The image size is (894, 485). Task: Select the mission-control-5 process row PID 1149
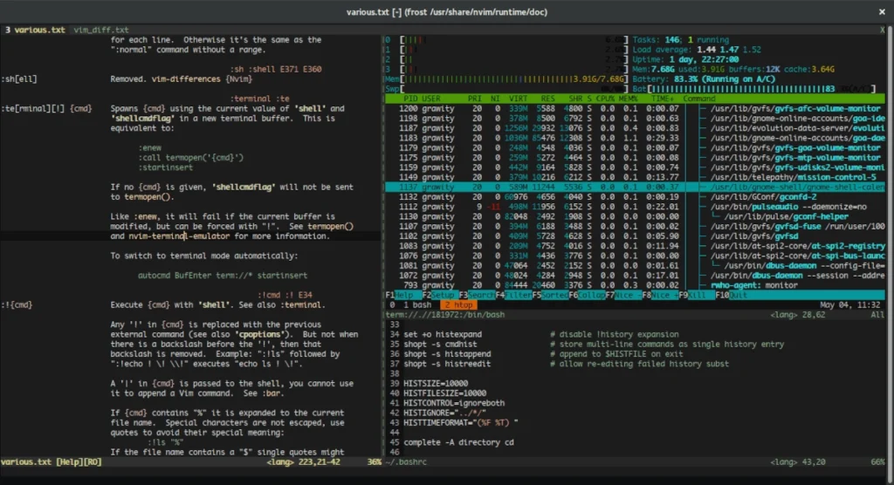[636, 177]
